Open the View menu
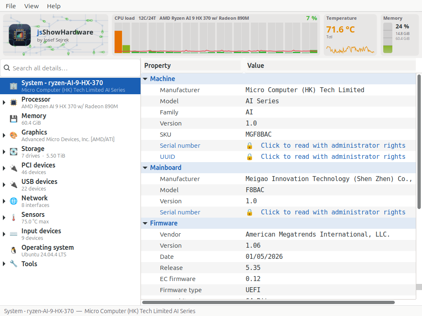This screenshot has height=316, width=422. point(31,6)
